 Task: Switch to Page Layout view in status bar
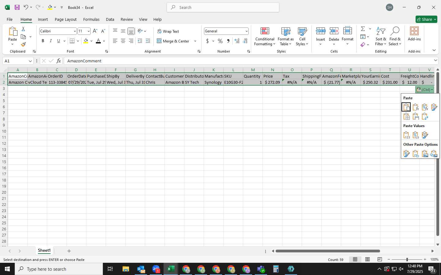[x=367, y=259]
